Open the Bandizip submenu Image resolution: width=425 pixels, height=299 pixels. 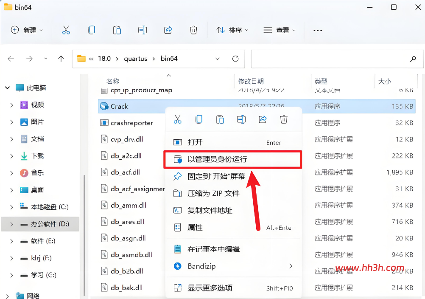pyautogui.click(x=233, y=266)
